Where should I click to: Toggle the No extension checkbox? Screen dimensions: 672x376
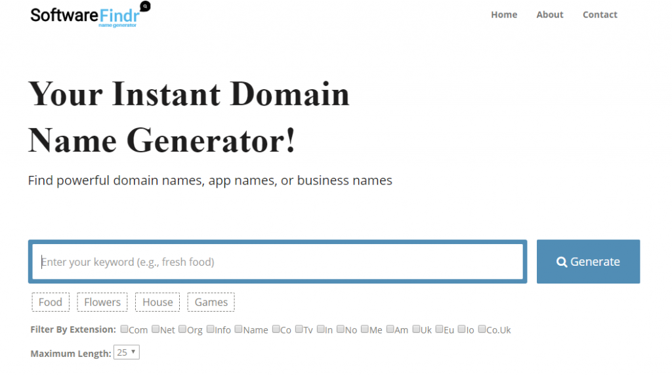tap(341, 329)
